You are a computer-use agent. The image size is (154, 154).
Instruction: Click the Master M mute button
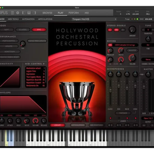pos(144,125)
